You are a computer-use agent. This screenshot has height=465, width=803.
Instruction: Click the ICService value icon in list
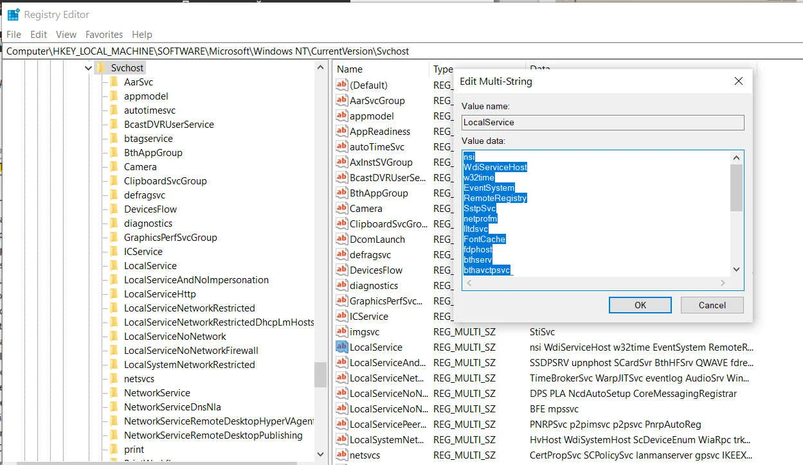pyautogui.click(x=341, y=316)
